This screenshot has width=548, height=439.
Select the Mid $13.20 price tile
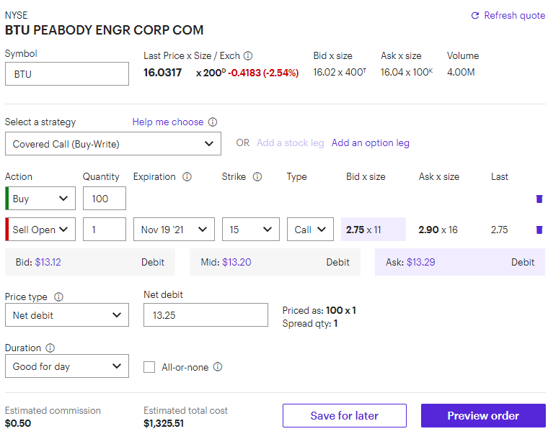click(x=275, y=262)
